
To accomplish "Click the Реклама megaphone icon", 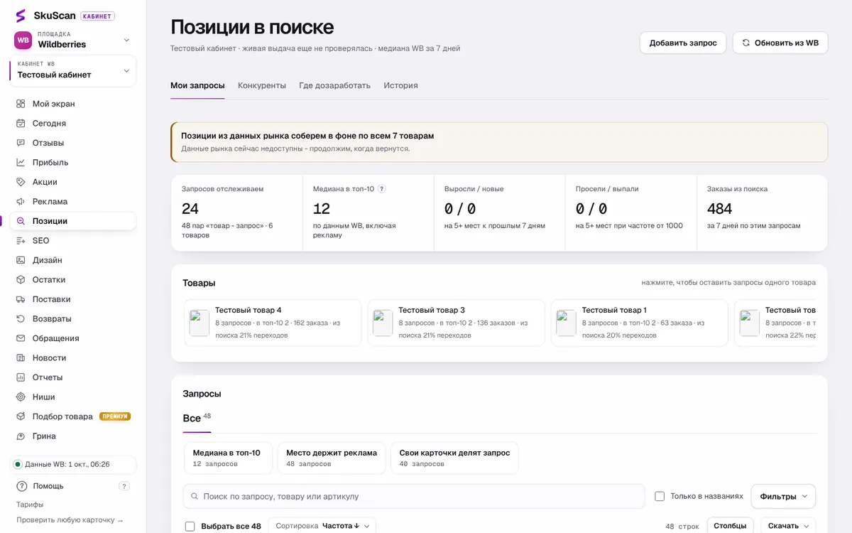I will pos(21,201).
